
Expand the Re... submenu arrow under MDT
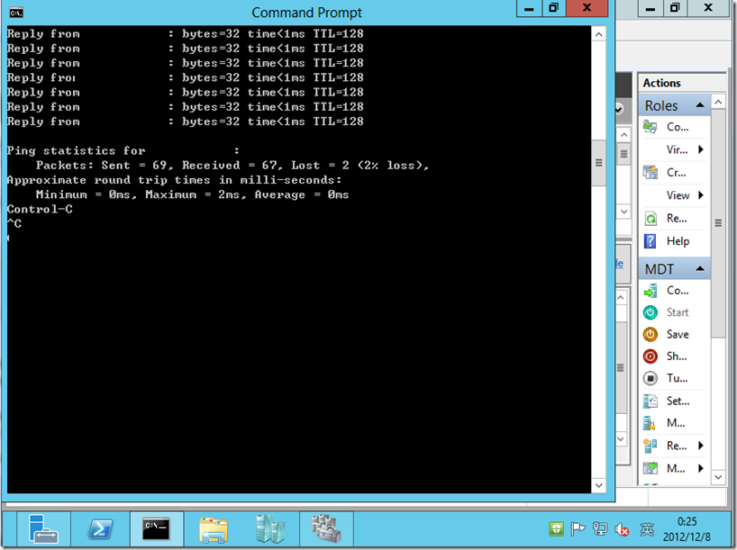(x=701, y=446)
